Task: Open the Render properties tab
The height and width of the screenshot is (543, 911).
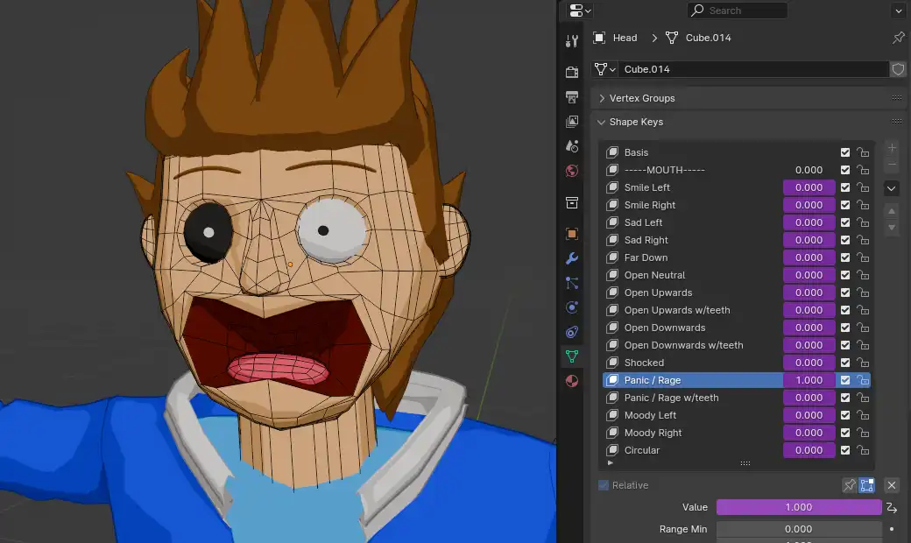Action: coord(572,72)
